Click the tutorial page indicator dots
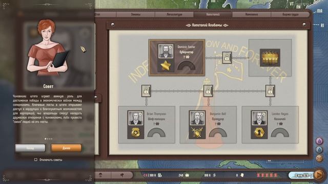This screenshot has height=184, width=328. click(49, 139)
